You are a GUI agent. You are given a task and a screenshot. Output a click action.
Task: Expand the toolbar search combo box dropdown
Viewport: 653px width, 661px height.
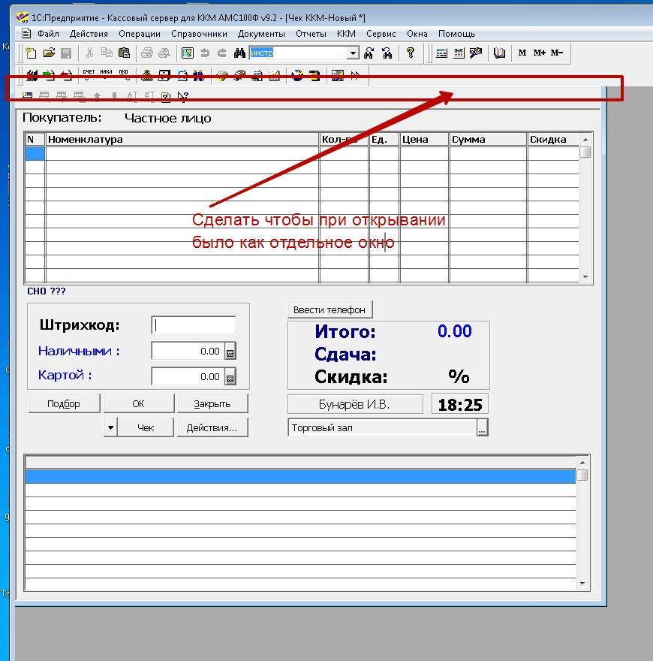pos(353,53)
